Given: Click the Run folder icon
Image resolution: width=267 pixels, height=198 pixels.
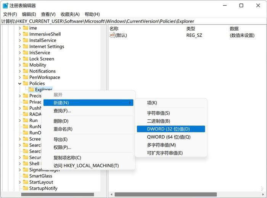Looking at the screenshot, I should [26, 121].
